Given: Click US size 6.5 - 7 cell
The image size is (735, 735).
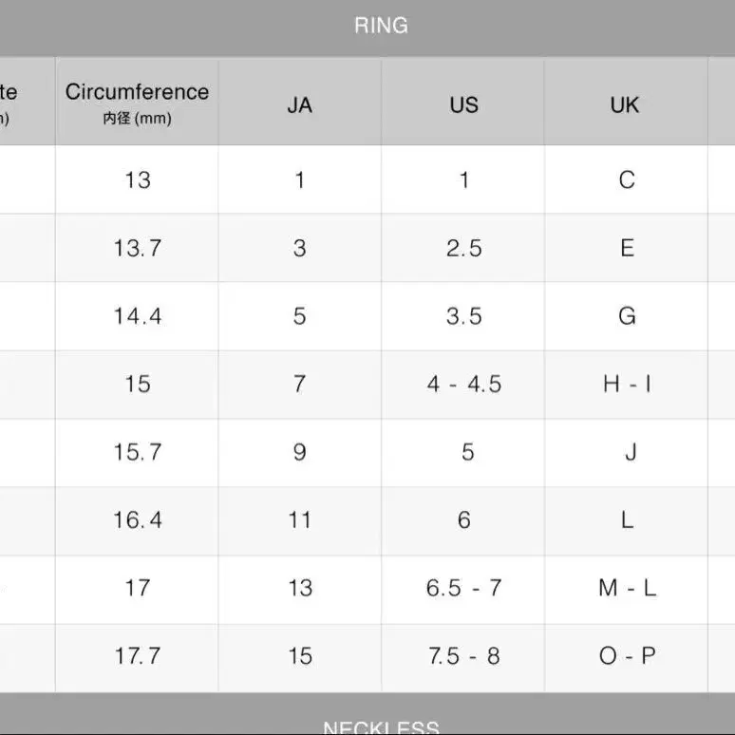Looking at the screenshot, I should click(463, 589).
